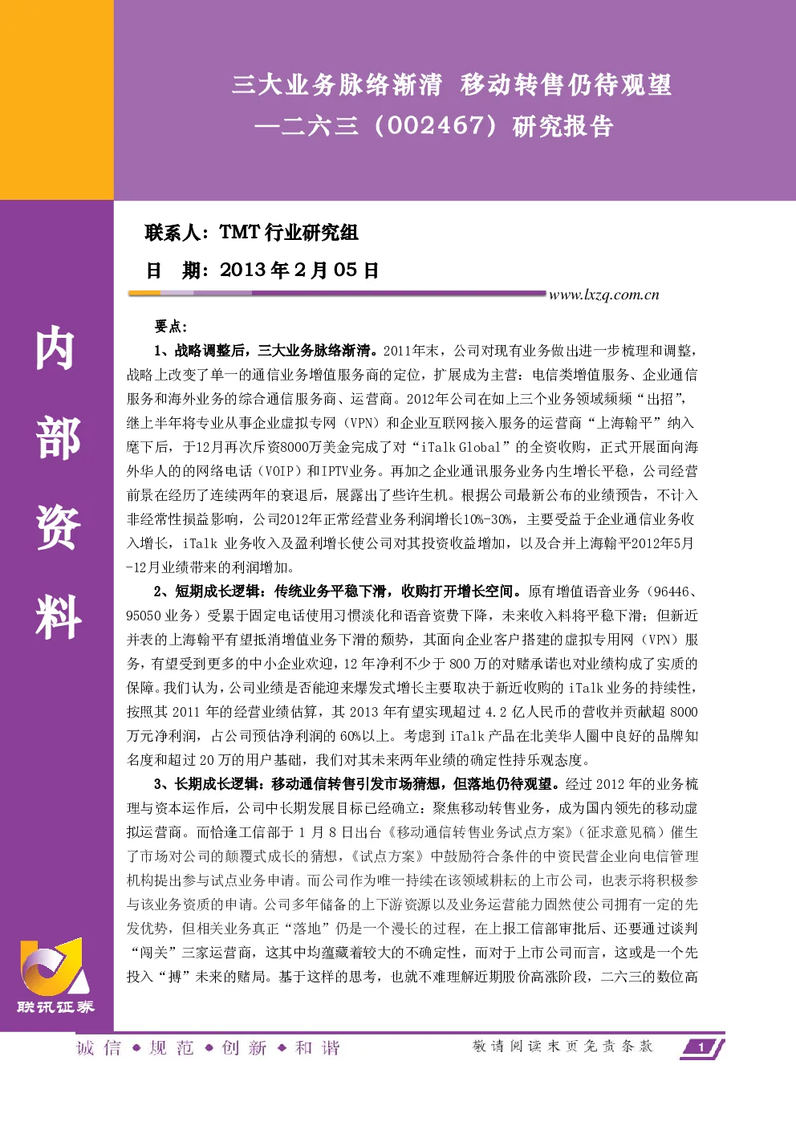The width and height of the screenshot is (796, 1126).
Task: Click the 要点 heading
Action: (171, 327)
